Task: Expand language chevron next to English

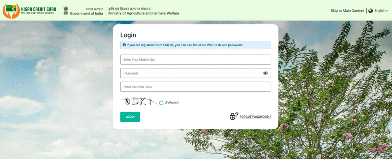Action: point(387,11)
